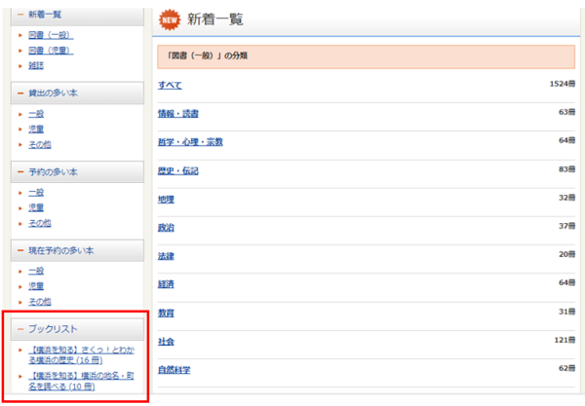
Task: Open 図書(児童) new arrivals link
Action: 50,51
